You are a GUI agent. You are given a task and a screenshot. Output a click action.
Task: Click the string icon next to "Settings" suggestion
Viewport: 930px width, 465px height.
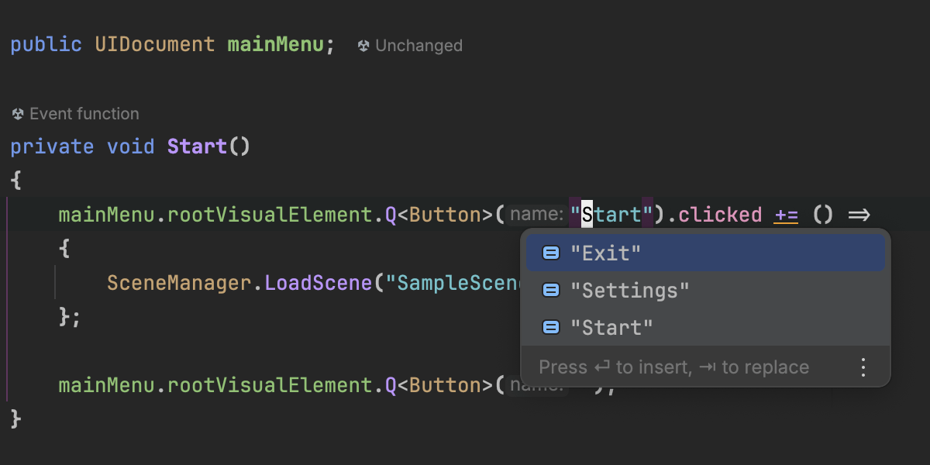click(551, 290)
